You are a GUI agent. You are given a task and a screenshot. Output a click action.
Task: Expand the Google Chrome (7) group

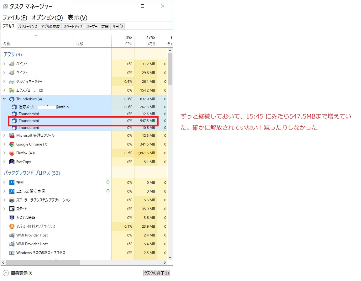(x=4, y=144)
